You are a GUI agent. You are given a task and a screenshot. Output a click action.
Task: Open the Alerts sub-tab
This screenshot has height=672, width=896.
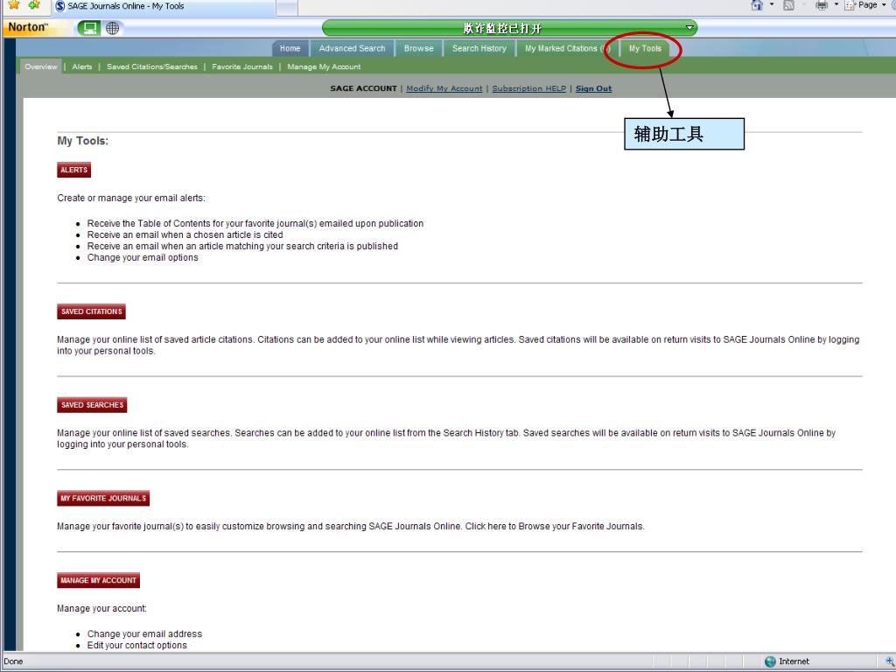tap(81, 66)
